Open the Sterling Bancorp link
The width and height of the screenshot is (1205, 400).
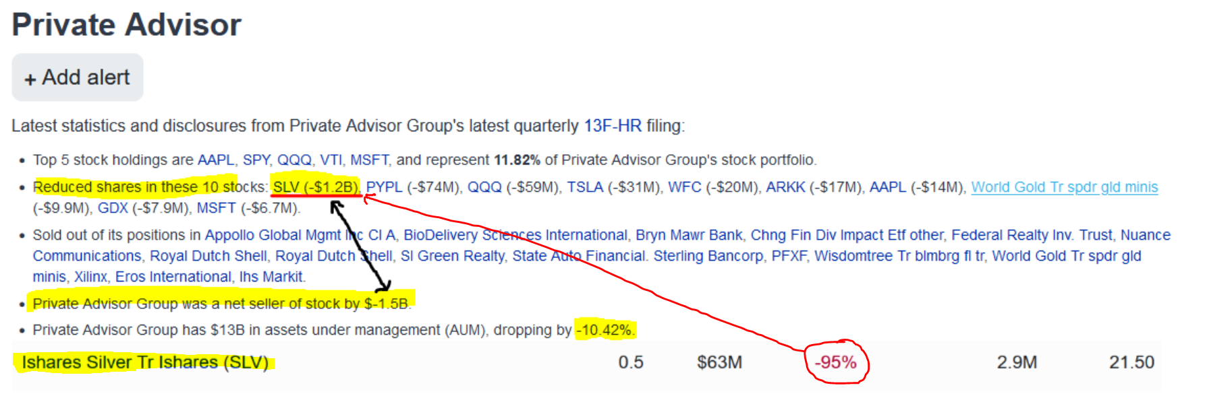708,256
